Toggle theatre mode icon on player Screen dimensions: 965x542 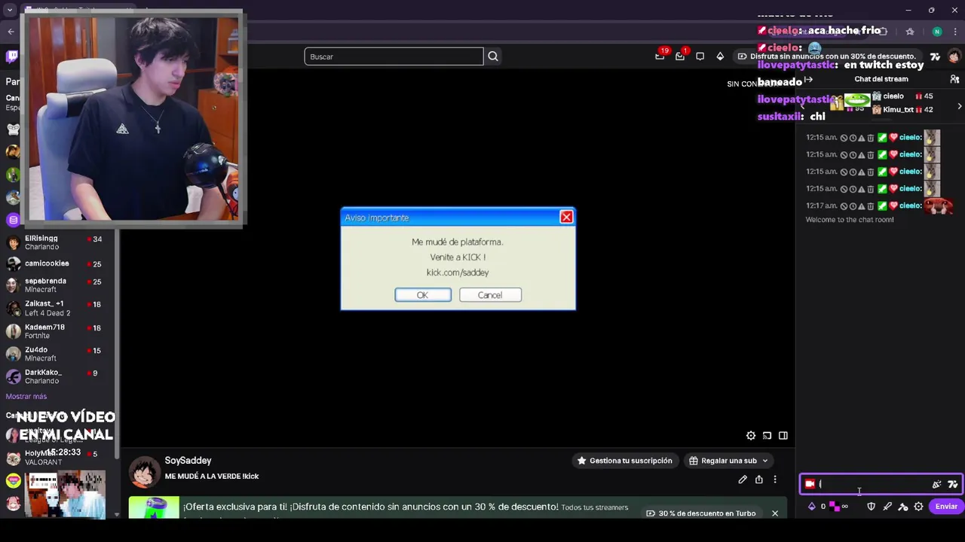783,436
